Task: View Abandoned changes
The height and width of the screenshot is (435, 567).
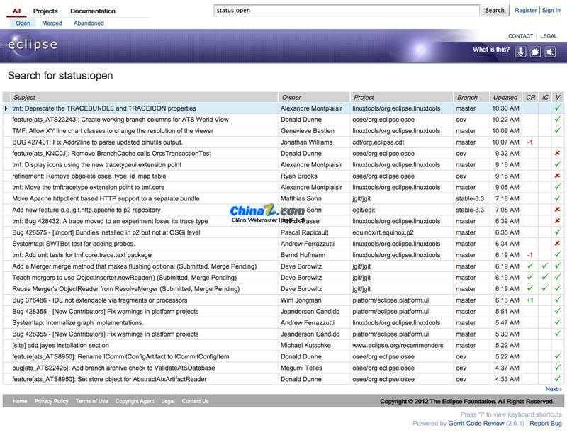Action: 89,23
